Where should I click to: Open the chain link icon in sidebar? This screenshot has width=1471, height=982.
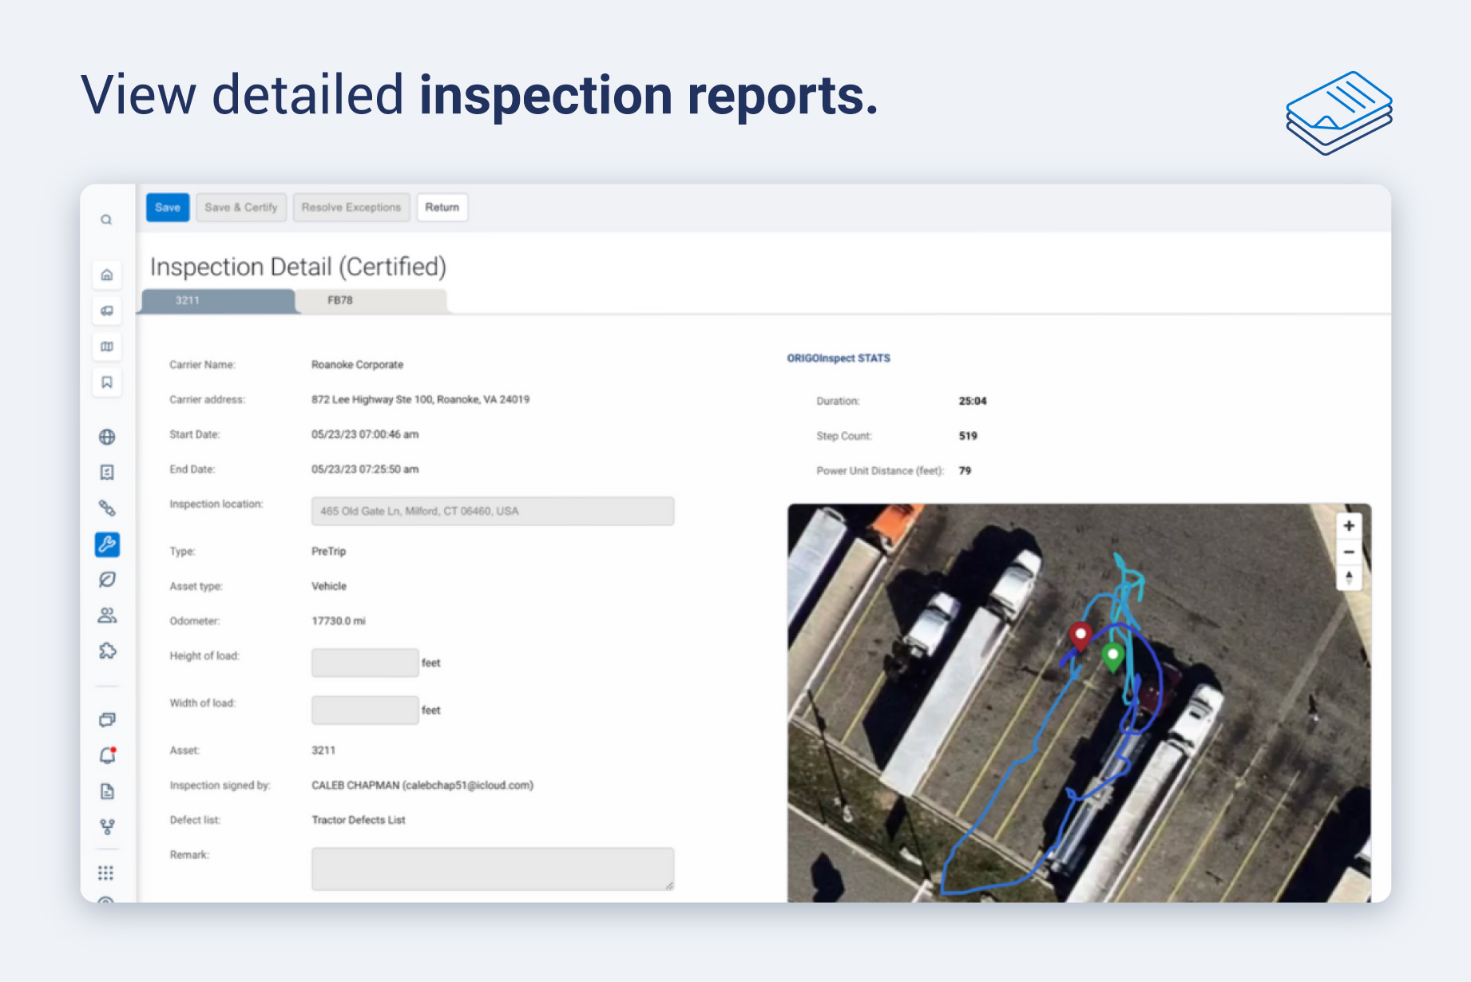click(x=107, y=508)
